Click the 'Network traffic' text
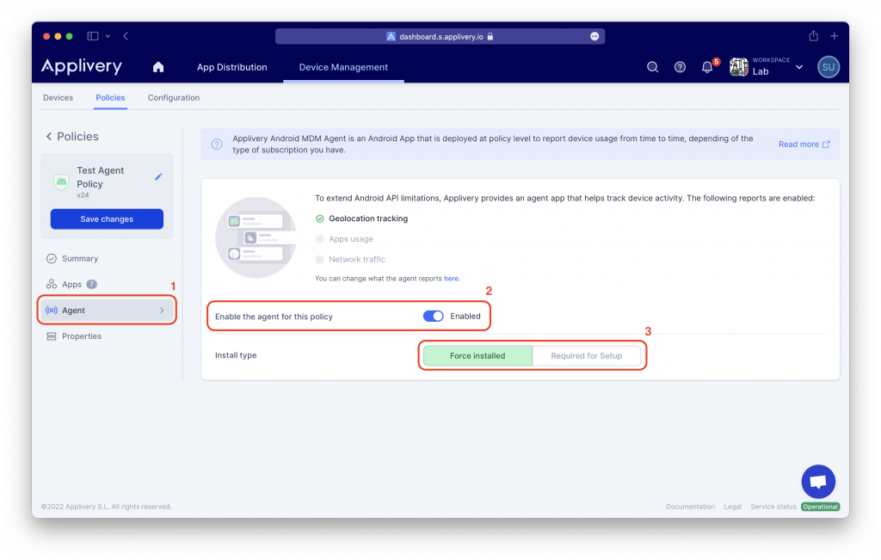The height and width of the screenshot is (560, 881). point(357,260)
